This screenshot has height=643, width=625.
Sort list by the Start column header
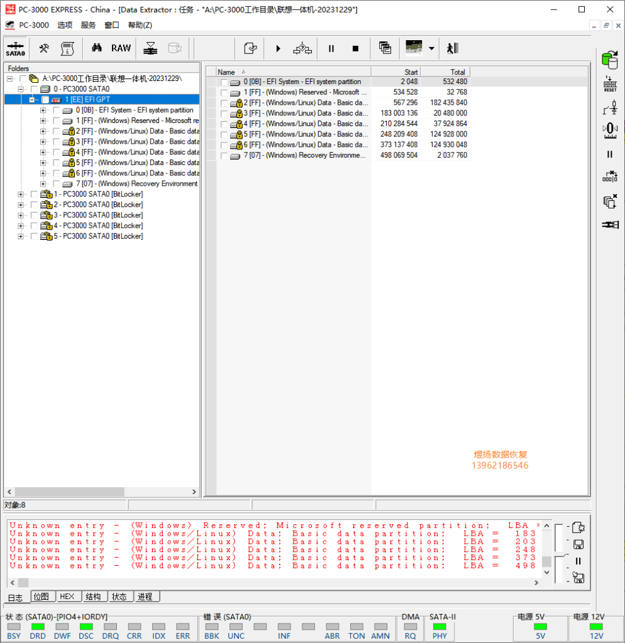pyautogui.click(x=396, y=72)
